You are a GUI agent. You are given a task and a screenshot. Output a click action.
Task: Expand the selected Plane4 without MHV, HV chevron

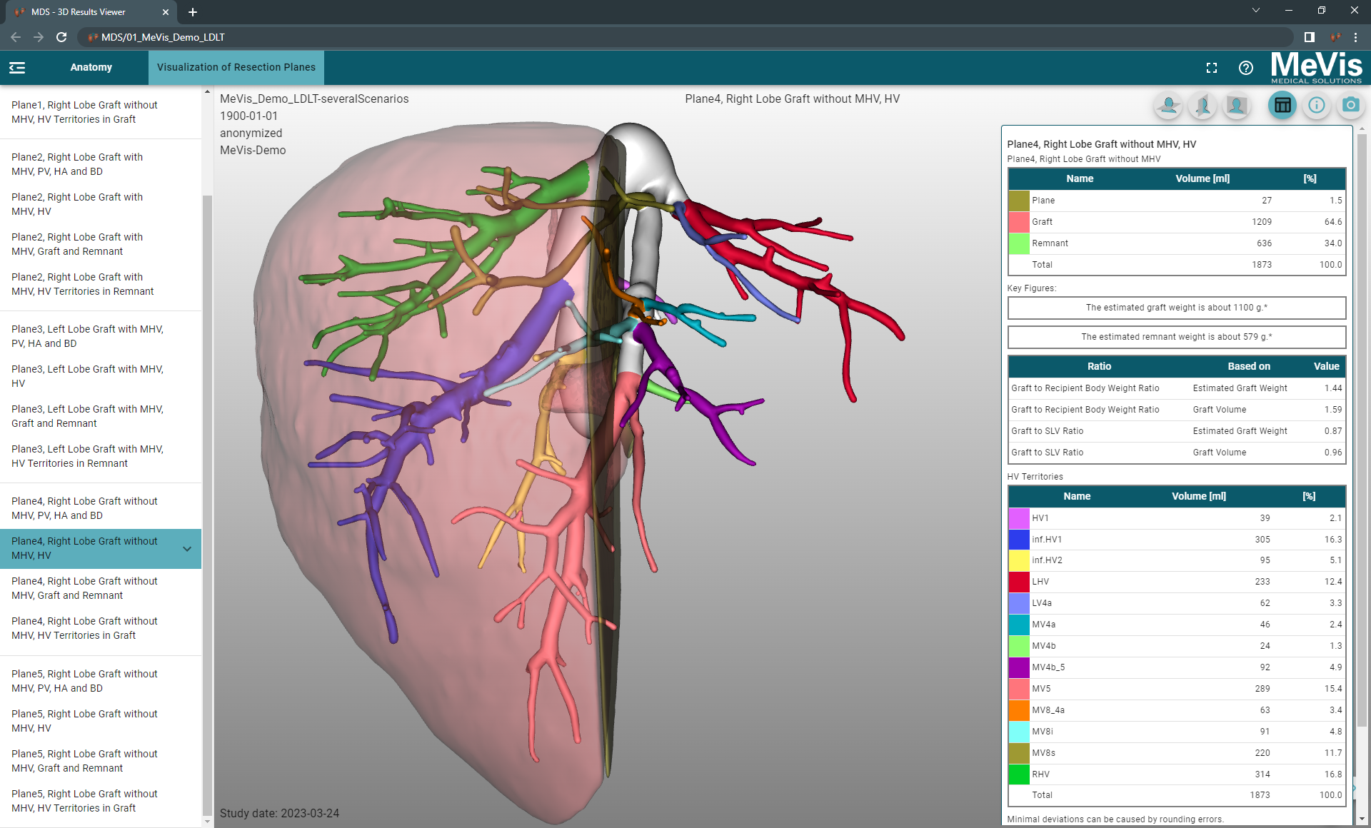coord(187,549)
